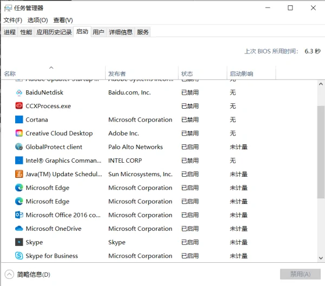Click publisher Palo Alto Networks
This screenshot has height=286, width=325.
pyautogui.click(x=135, y=147)
